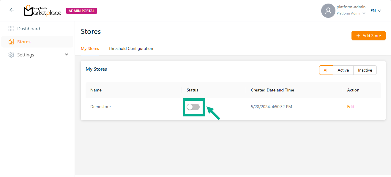Click the back arrow icon
Screen dimensions: 391x177
tap(12, 10)
